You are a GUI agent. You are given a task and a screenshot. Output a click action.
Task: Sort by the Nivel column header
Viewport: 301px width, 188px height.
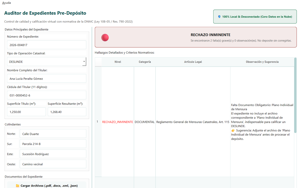pyautogui.click(x=118, y=62)
